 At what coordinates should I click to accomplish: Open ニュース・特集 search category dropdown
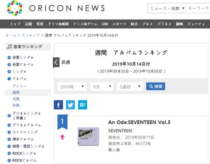(167, 8)
